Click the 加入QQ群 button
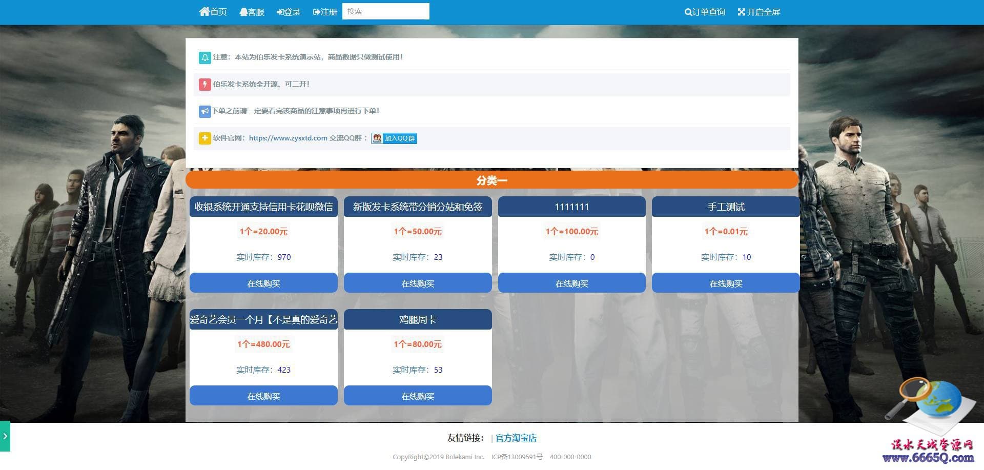984x470 pixels. pyautogui.click(x=394, y=138)
